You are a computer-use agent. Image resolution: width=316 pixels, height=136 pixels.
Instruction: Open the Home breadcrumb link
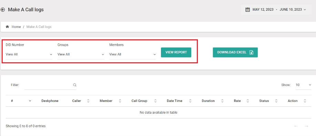point(16,27)
